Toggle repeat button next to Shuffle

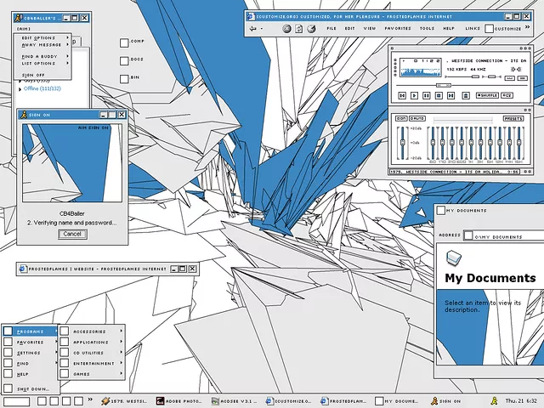click(x=507, y=95)
